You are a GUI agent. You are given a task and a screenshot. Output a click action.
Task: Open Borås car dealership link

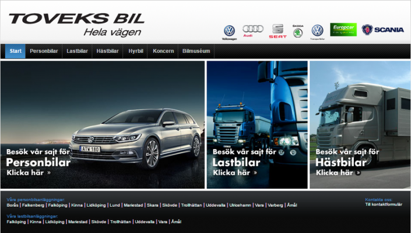point(13,205)
